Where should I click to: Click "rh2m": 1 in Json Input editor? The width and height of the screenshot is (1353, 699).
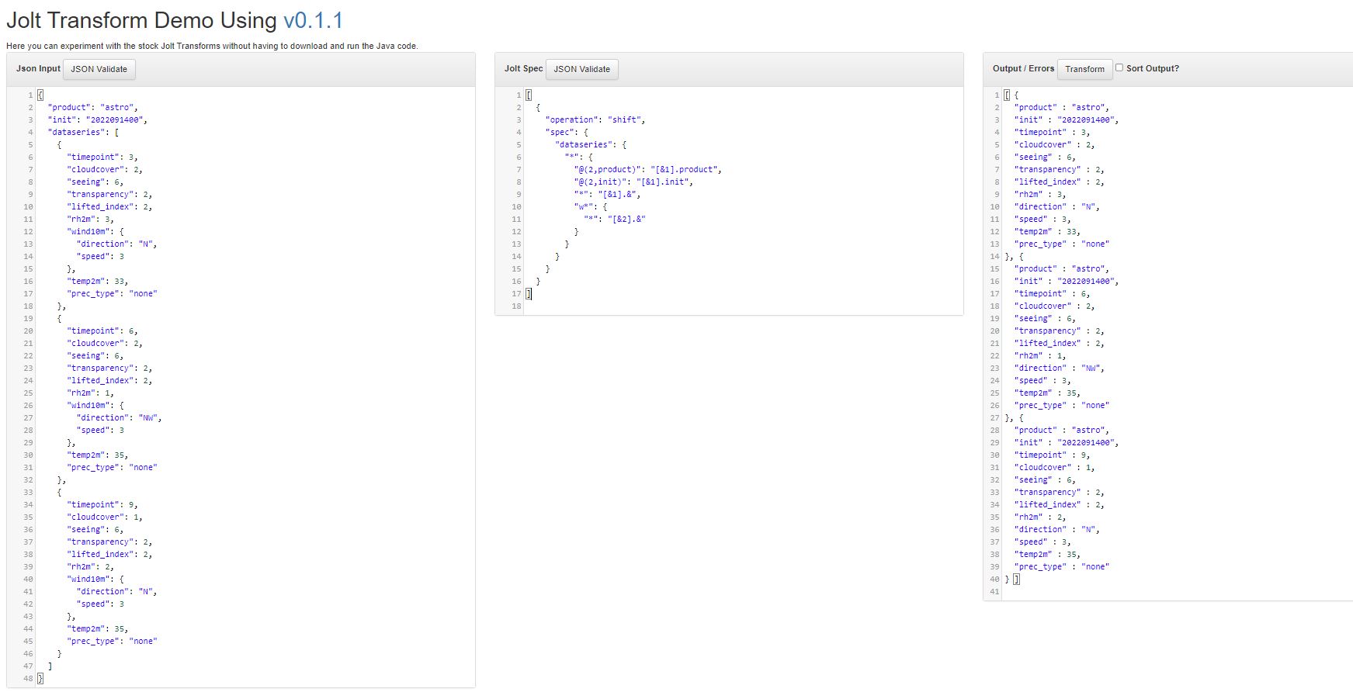(91, 393)
